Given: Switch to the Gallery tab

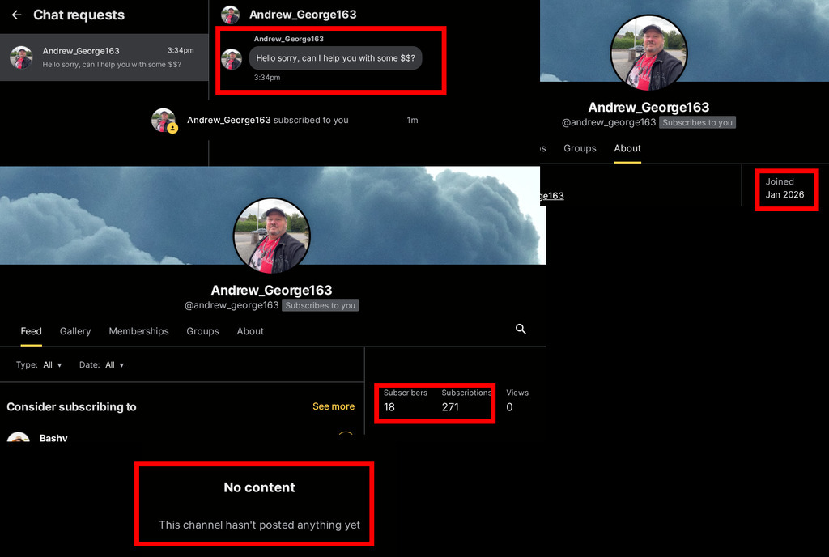Looking at the screenshot, I should (75, 331).
